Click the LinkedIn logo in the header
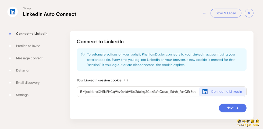The image size is (263, 129). click(x=13, y=12)
